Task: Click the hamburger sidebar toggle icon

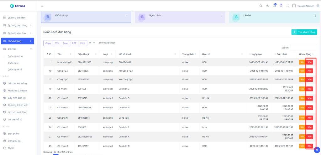Action: [42, 6]
